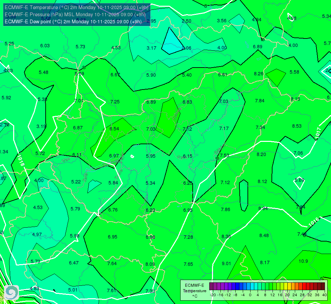Click the 6.61 temperature value

tap(223, 75)
